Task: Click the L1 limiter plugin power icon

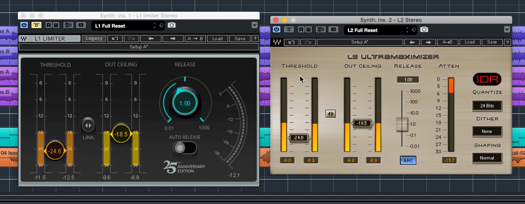Action: (x=24, y=25)
